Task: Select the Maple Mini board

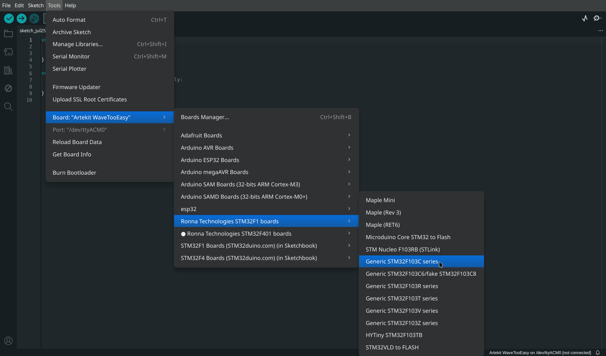Action: (421, 200)
